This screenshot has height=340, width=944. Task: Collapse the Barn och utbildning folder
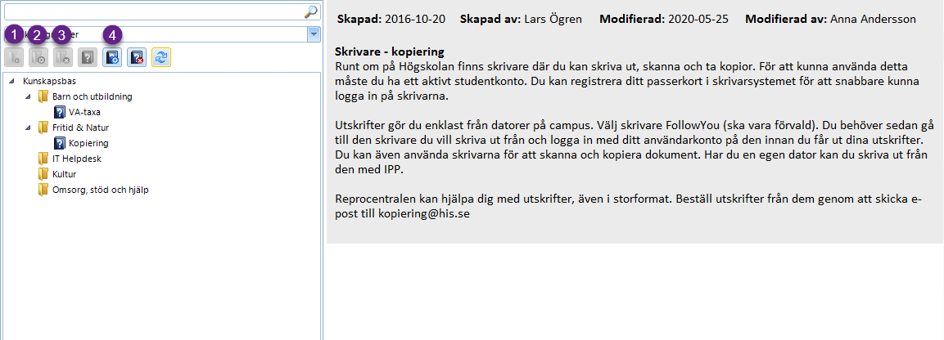29,96
